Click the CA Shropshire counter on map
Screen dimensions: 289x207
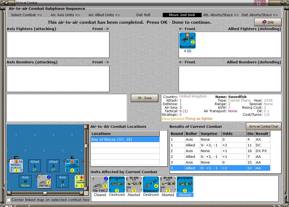click(x=72, y=166)
